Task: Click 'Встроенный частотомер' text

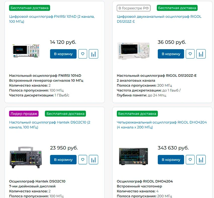Action: [139, 186]
